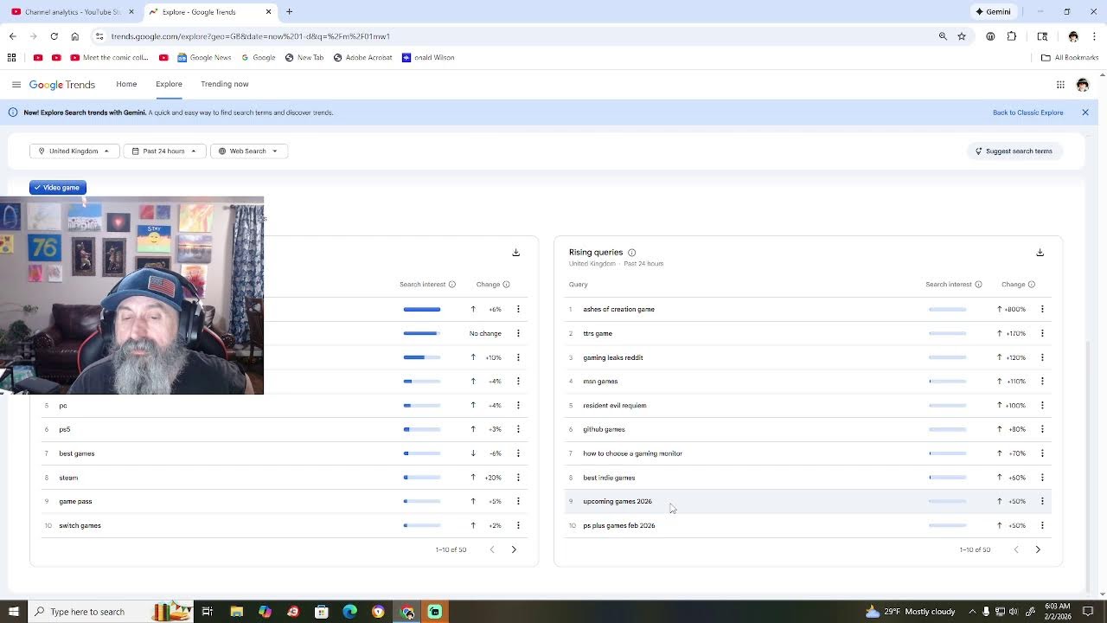Open the Web Search type dropdown
Viewport: 1107px width, 623px height.
click(x=248, y=151)
